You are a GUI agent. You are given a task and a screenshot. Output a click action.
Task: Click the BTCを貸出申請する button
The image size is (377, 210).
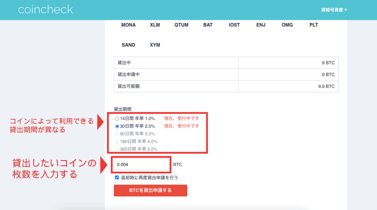tap(151, 190)
